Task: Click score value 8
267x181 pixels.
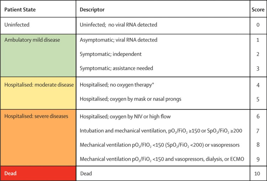Action: click(x=258, y=145)
